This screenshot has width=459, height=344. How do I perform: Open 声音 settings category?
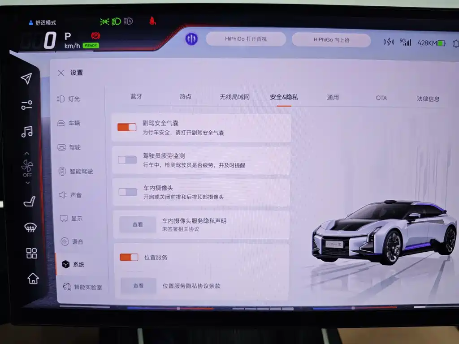(x=70, y=195)
